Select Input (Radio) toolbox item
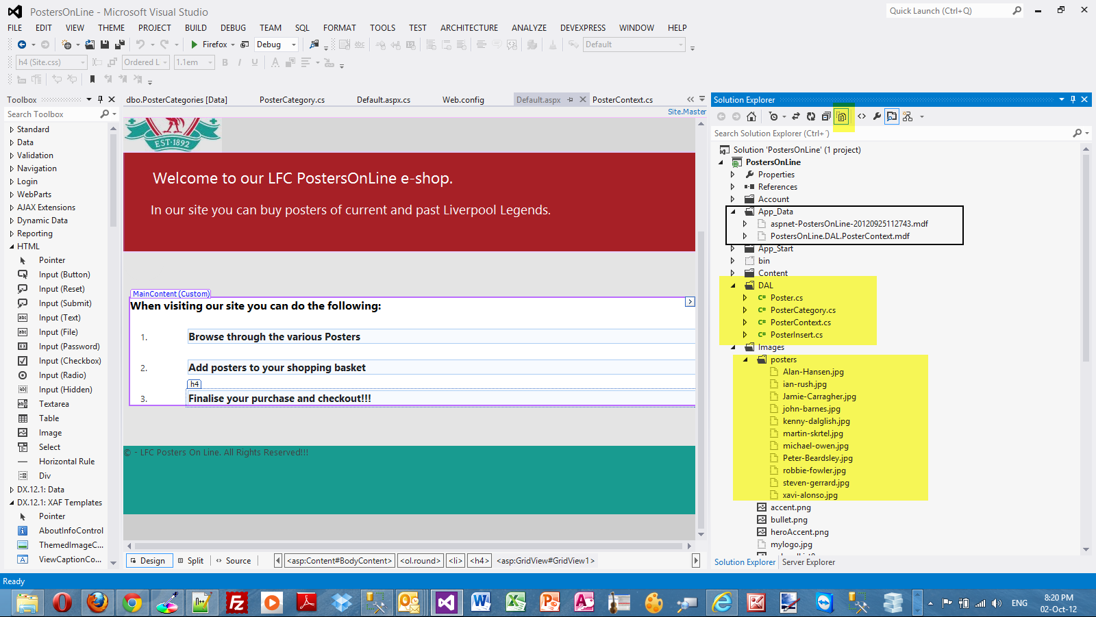This screenshot has width=1096, height=617. point(62,375)
